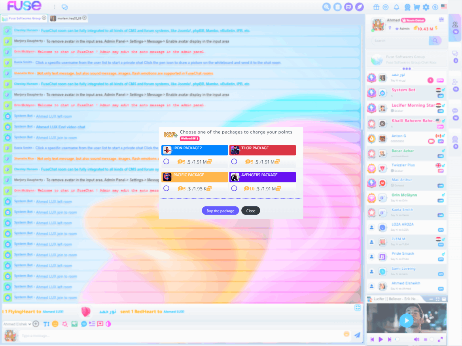The height and width of the screenshot is (346, 462).
Task: Open media player playlist menu icon
Action: pyautogui.click(x=425, y=339)
